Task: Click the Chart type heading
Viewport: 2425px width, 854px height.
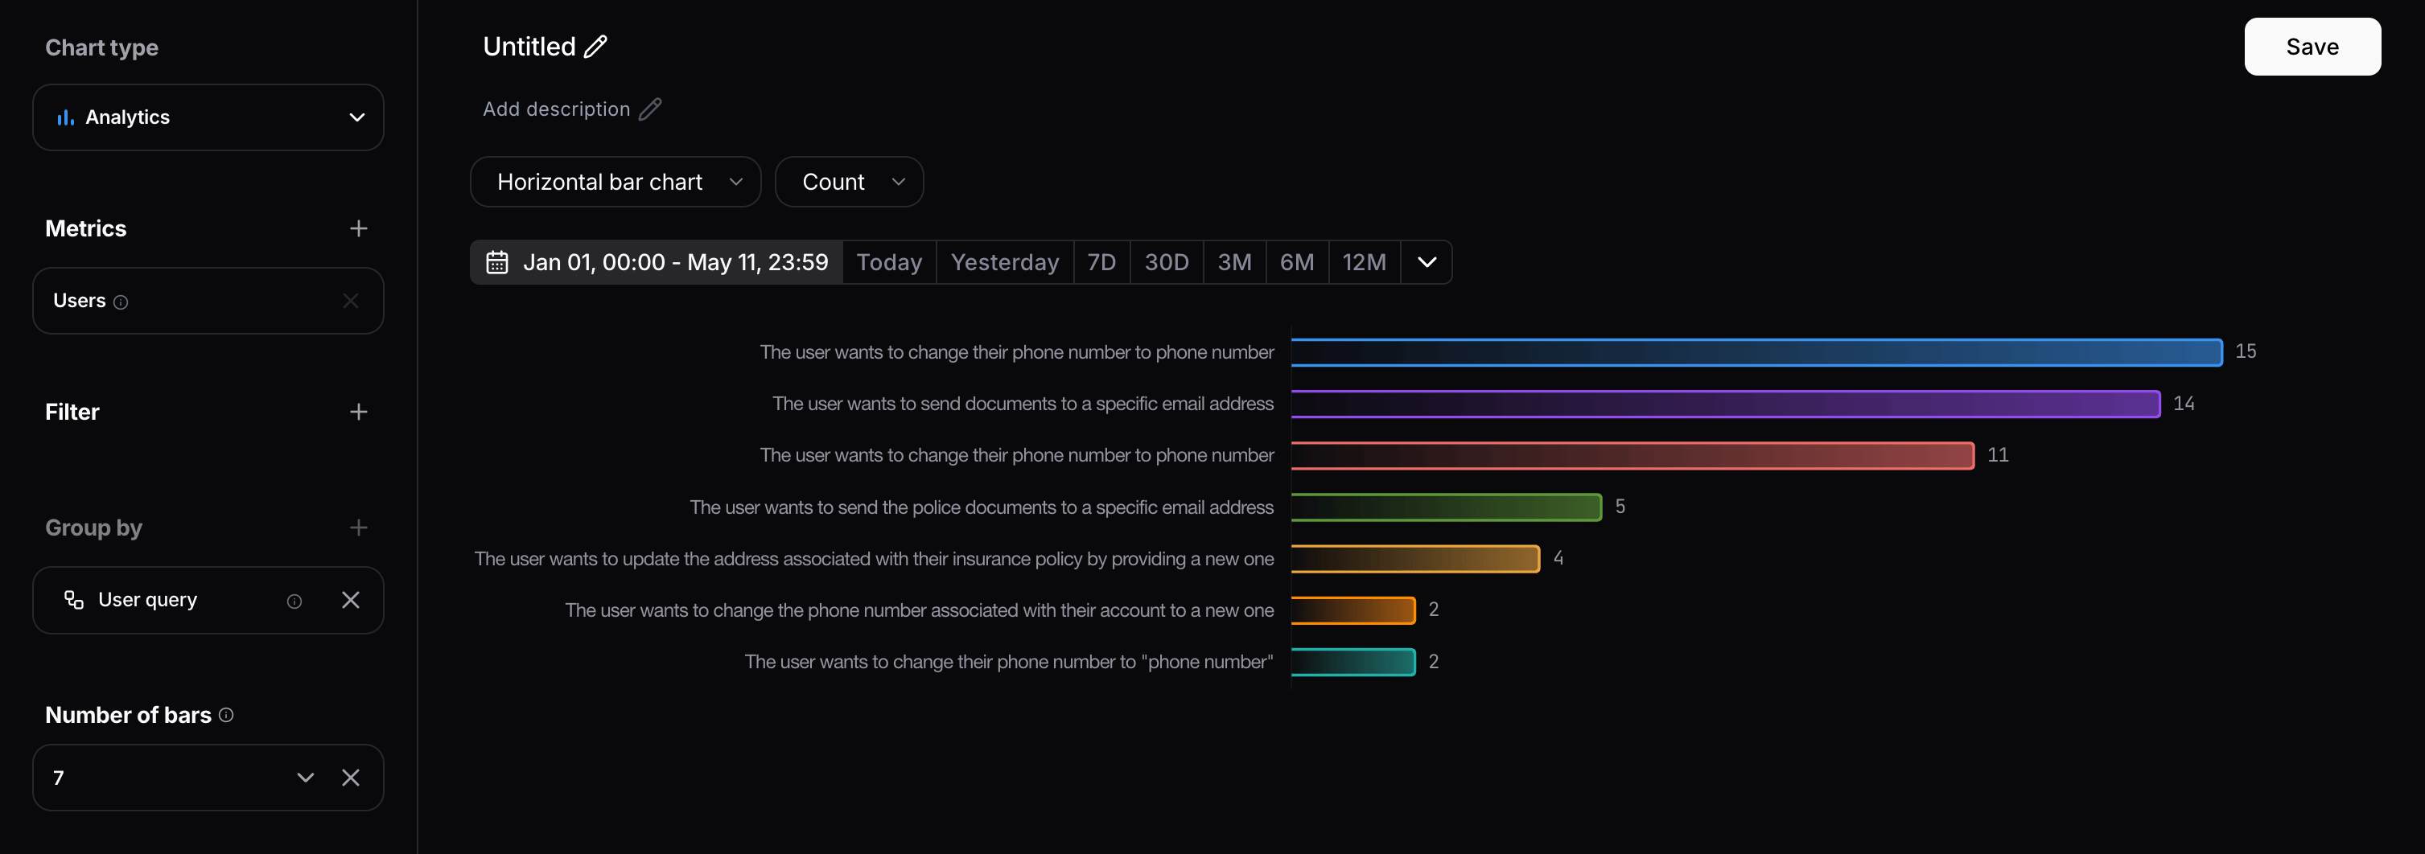Action: [x=101, y=48]
